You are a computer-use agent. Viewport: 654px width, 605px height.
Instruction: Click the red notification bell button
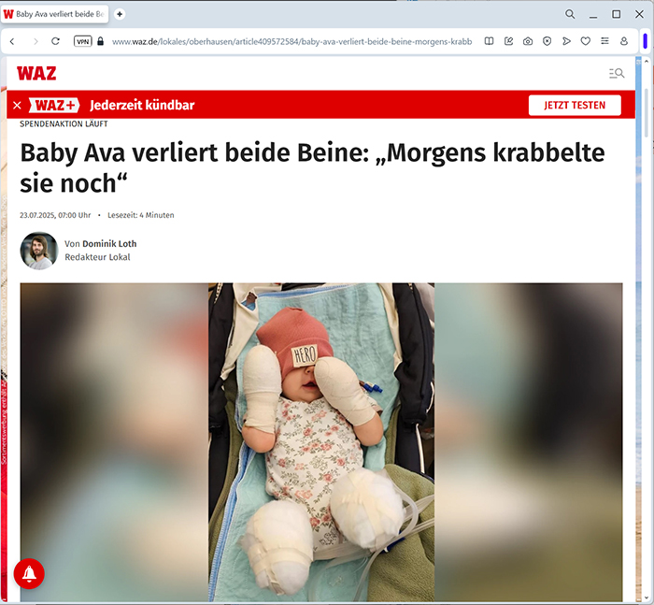[29, 574]
